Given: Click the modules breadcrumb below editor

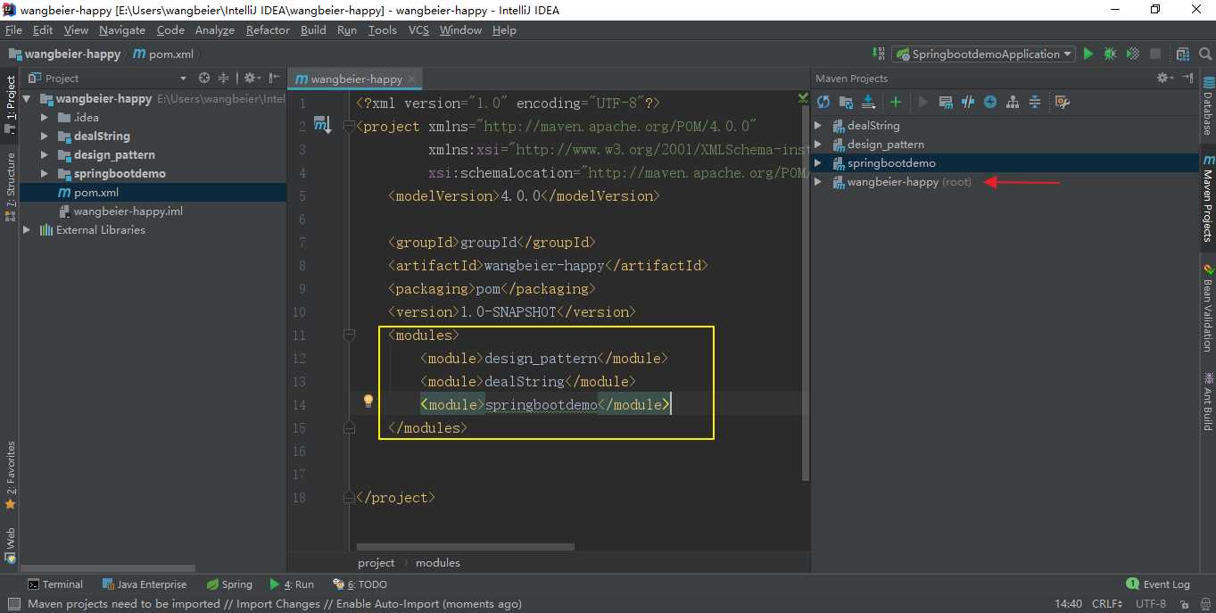Looking at the screenshot, I should click(x=438, y=563).
